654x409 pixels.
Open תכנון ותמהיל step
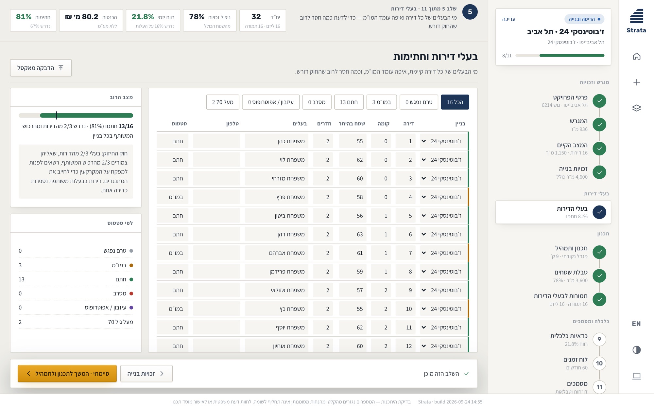pos(553,252)
